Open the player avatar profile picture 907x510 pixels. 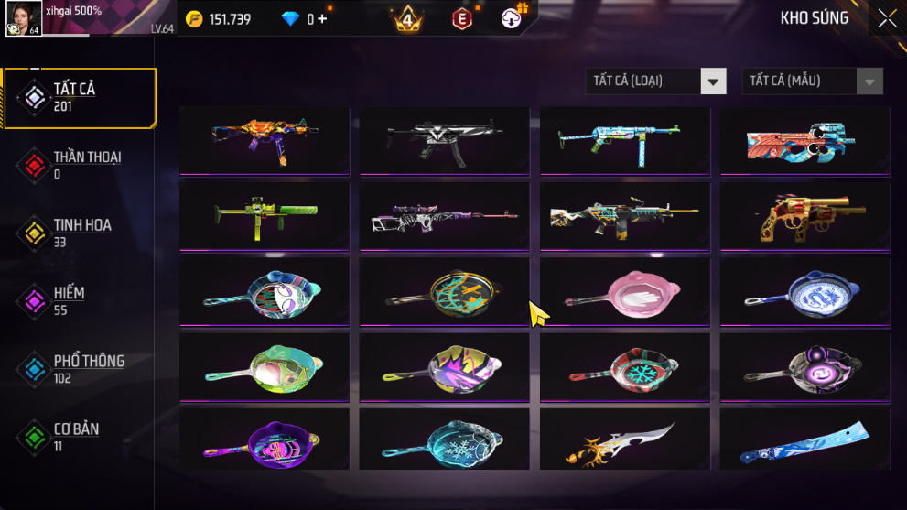click(x=24, y=18)
